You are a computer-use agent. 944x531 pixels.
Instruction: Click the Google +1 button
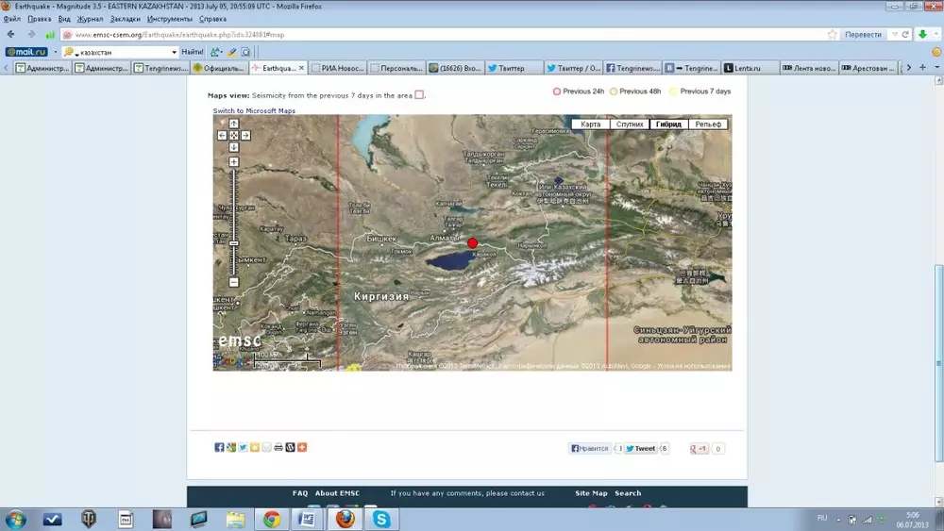[699, 449]
